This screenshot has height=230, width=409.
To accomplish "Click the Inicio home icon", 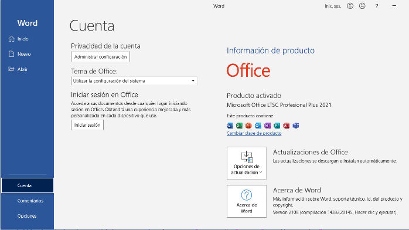I will coord(12,39).
